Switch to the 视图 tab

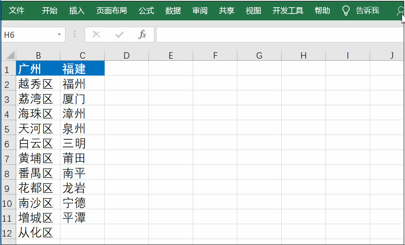click(253, 11)
